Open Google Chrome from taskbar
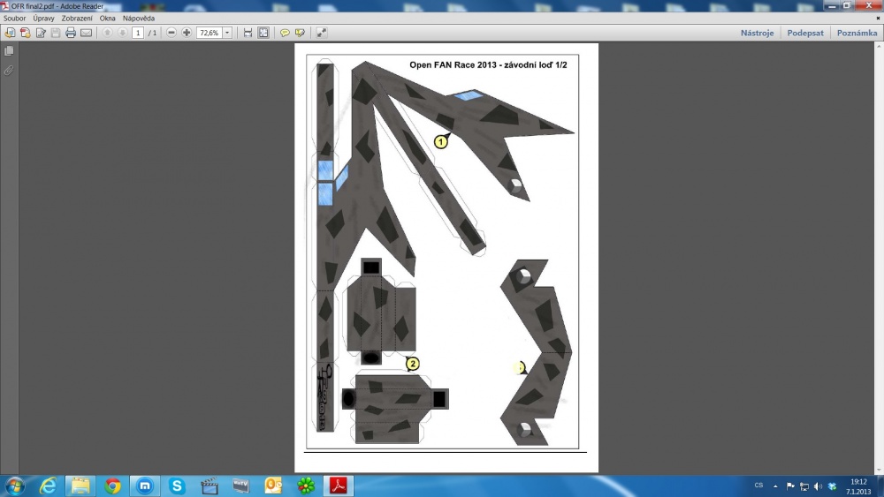 (x=113, y=486)
